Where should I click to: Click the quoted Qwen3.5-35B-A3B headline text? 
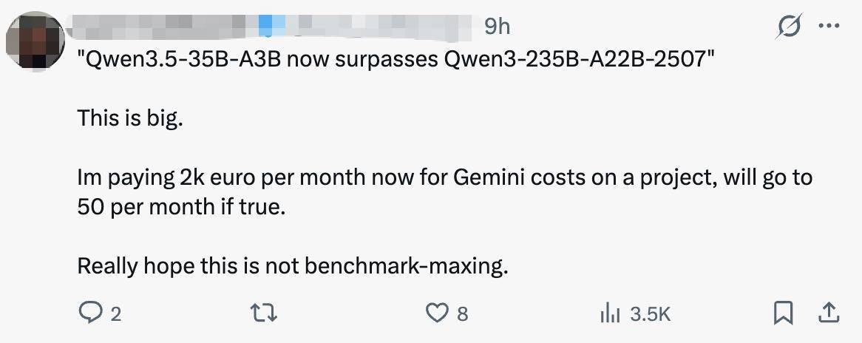tap(396, 60)
